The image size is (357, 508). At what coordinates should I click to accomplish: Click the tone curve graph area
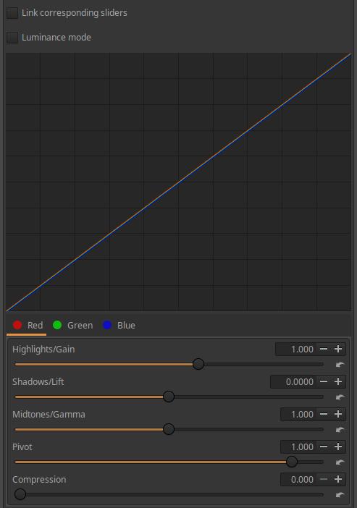point(178,182)
